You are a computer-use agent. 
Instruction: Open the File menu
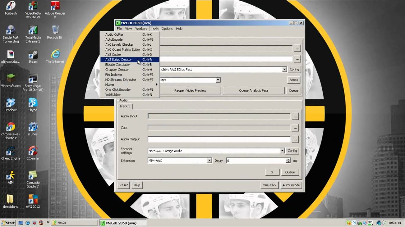119,29
